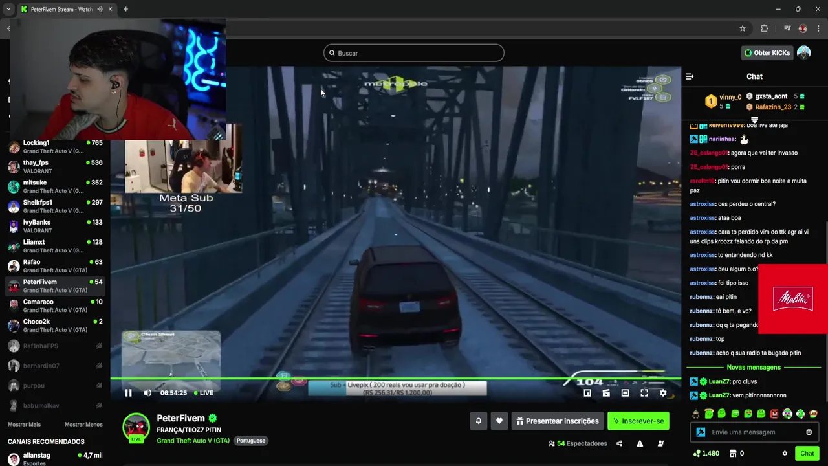Close the PeterFivem Stream tab
This screenshot has width=828, height=466.
pos(110,9)
